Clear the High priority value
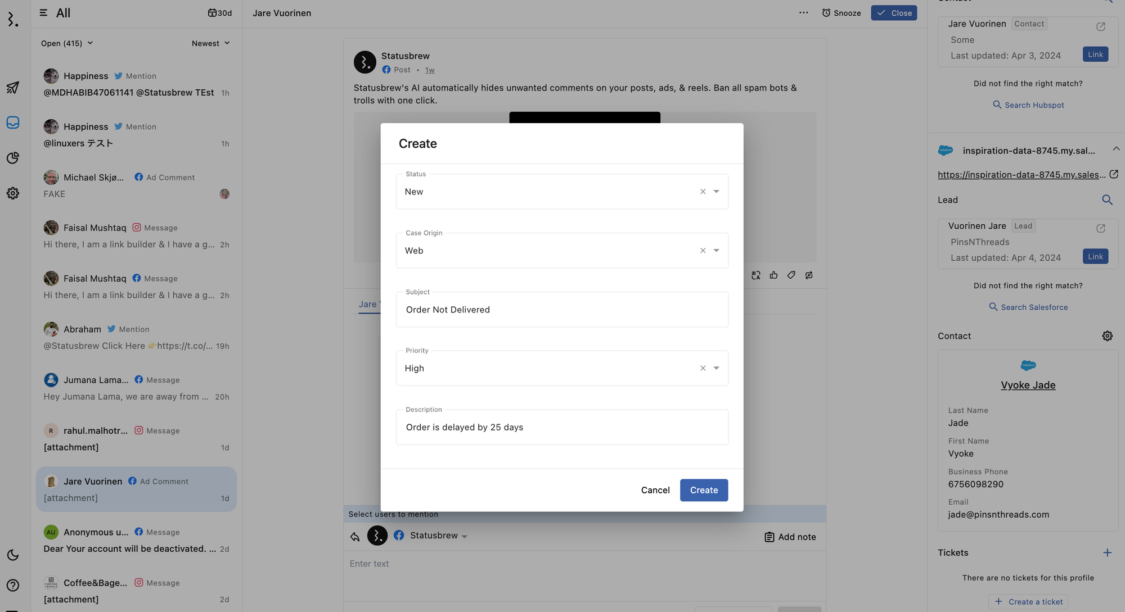This screenshot has width=1125, height=612. point(702,368)
